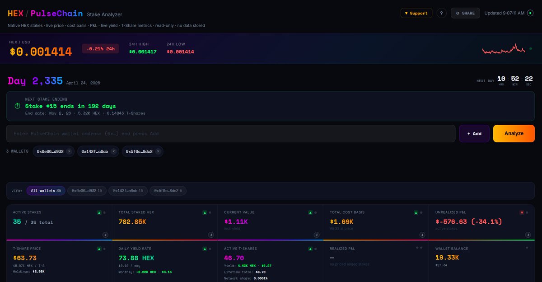Remove wallet 0x5f0c…8dc2 with its x
The image size is (542, 282).
(x=158, y=151)
